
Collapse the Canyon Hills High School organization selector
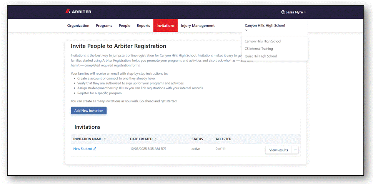(x=275, y=28)
